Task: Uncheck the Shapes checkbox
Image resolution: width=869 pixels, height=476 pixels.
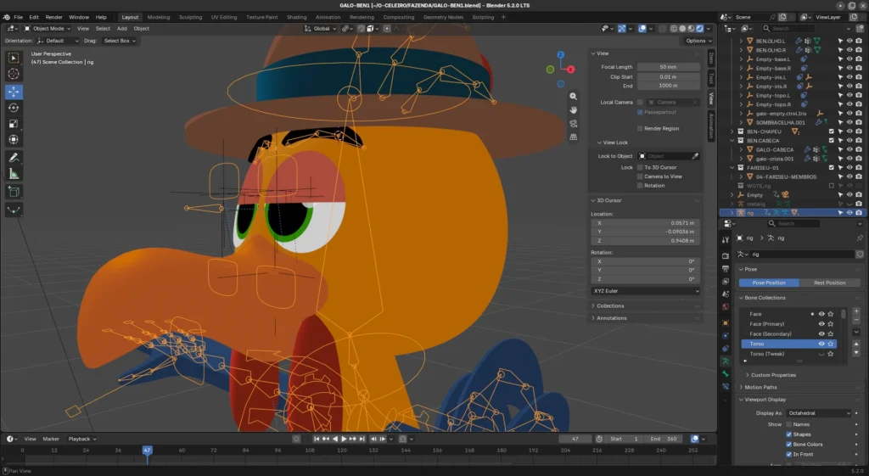Action: point(788,434)
